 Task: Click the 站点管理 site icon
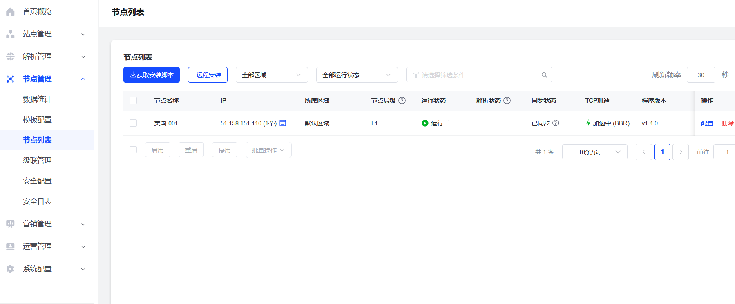pyautogui.click(x=10, y=34)
